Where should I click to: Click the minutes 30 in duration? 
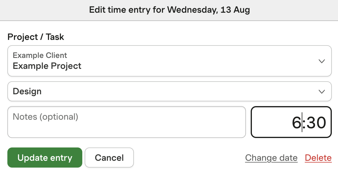pos(316,123)
